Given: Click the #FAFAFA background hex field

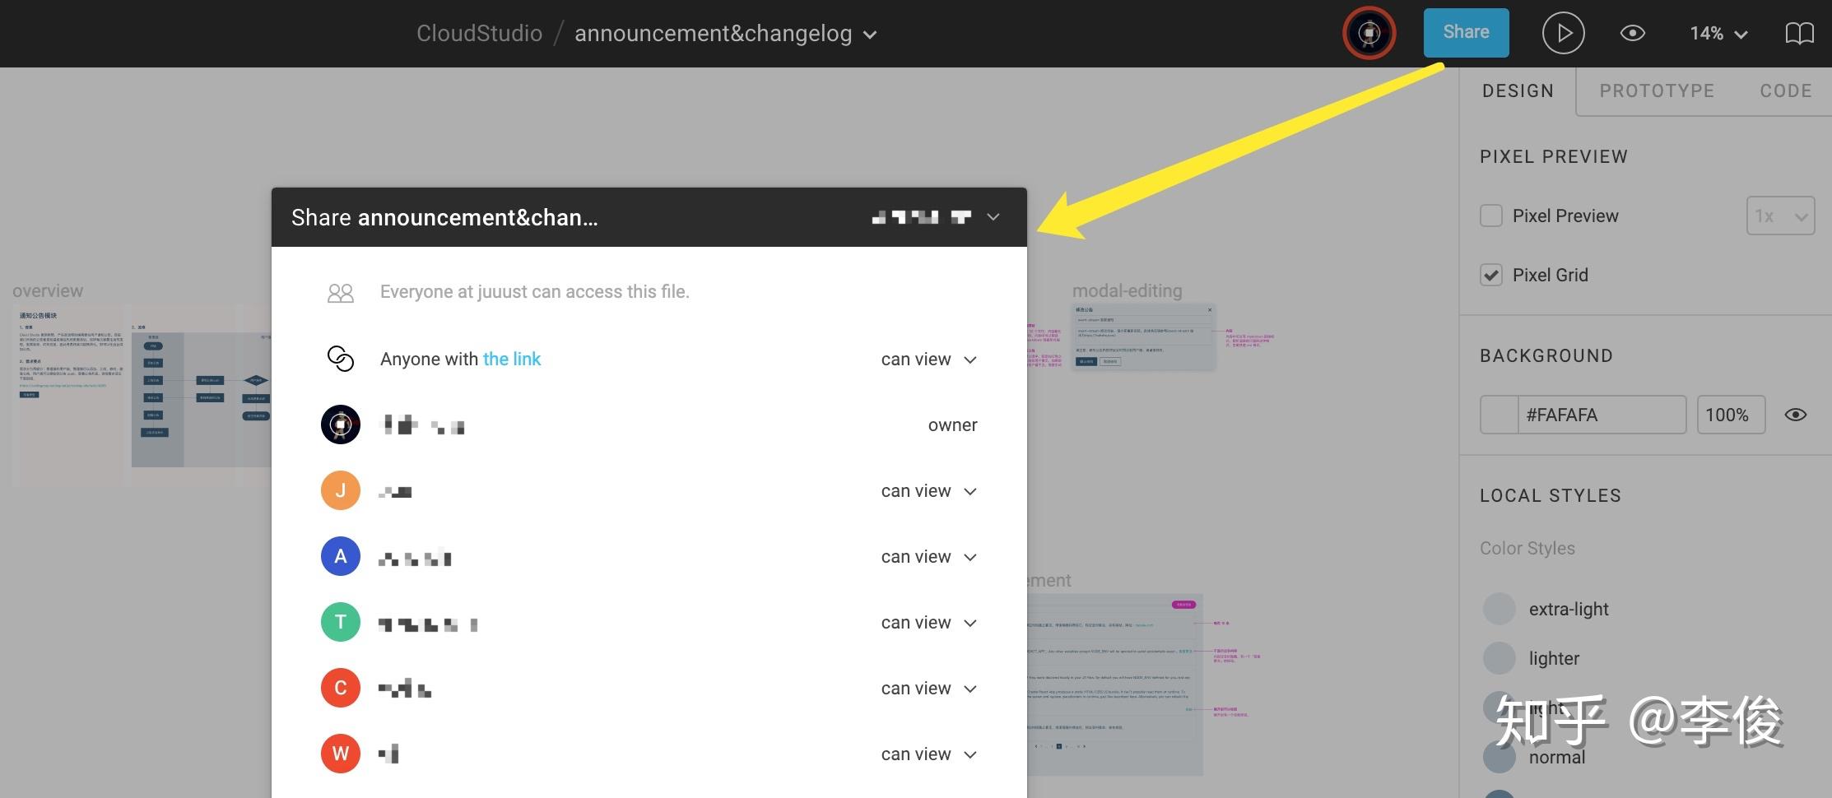Looking at the screenshot, I should coord(1600,415).
